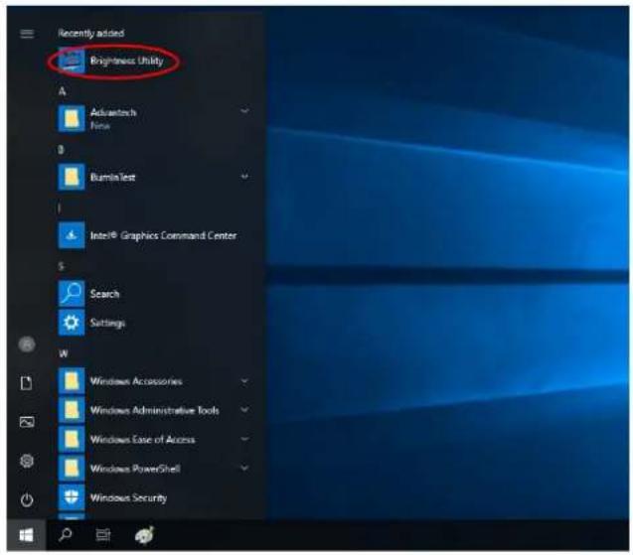
Task: Click the letter B section header
Action: pos(61,150)
